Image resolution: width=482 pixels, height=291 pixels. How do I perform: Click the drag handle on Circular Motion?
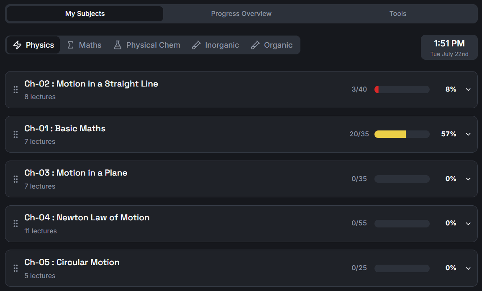point(15,268)
